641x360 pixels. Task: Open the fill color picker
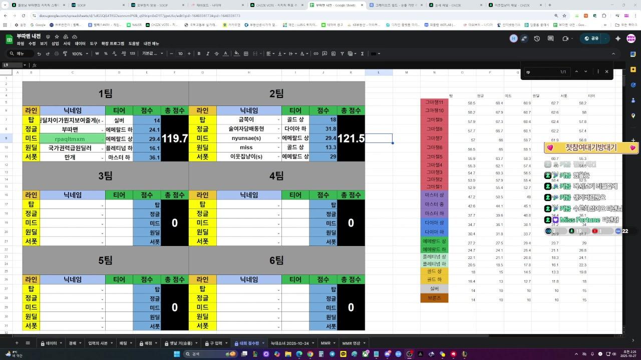click(236, 53)
